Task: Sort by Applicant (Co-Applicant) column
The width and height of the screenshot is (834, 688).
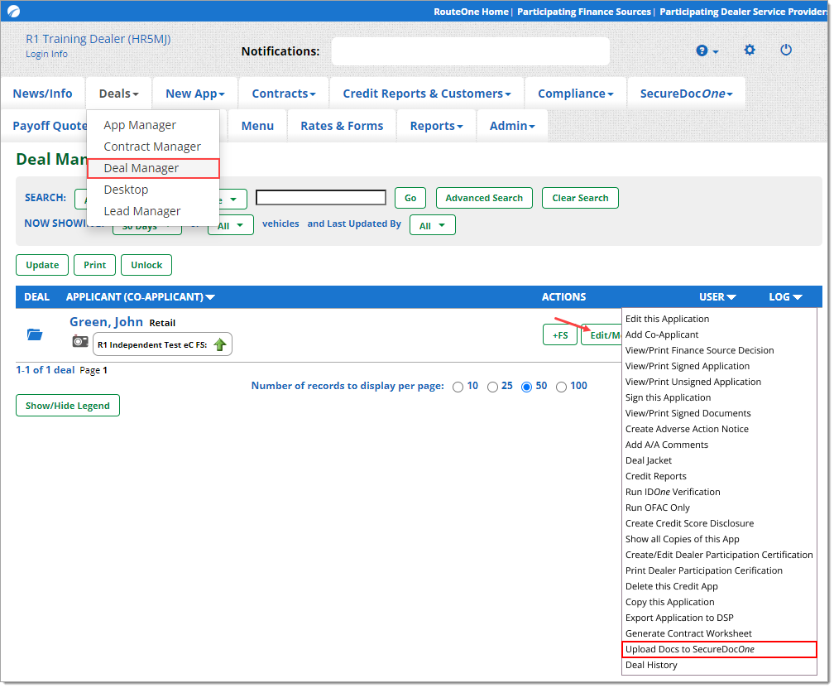Action: [x=141, y=297]
